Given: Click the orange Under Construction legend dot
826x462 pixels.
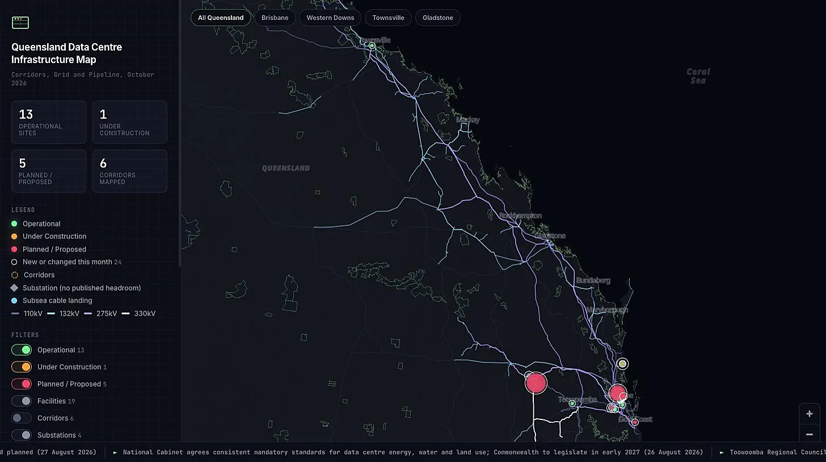Looking at the screenshot, I should tap(15, 236).
